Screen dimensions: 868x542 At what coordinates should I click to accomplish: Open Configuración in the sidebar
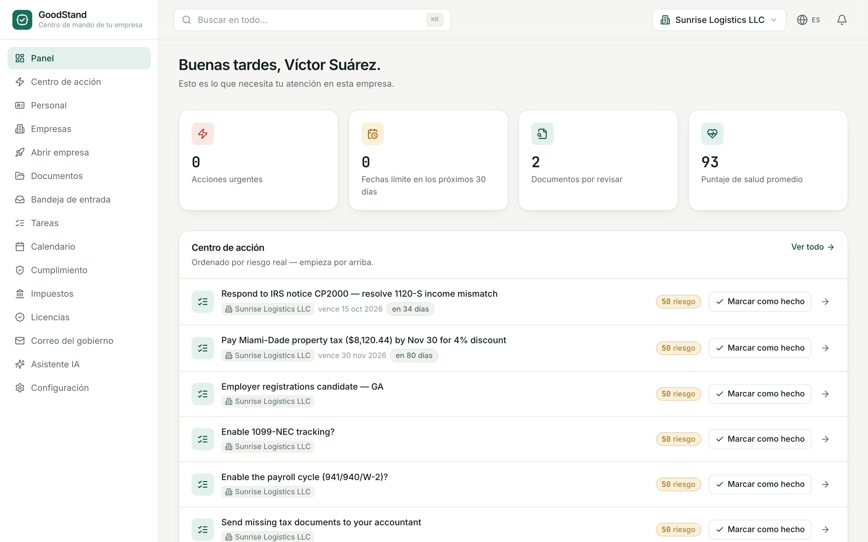(79, 388)
